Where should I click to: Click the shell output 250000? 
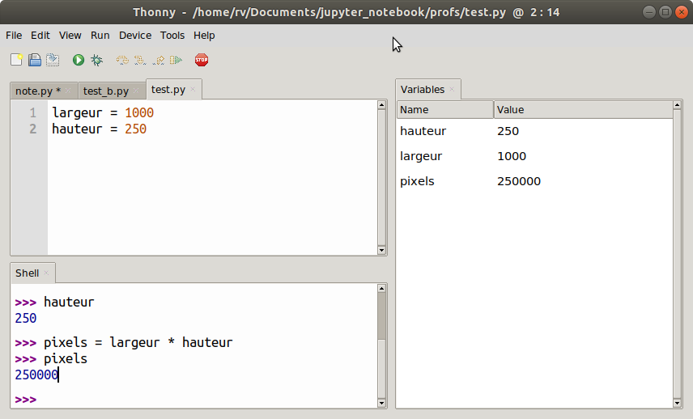coord(36,375)
